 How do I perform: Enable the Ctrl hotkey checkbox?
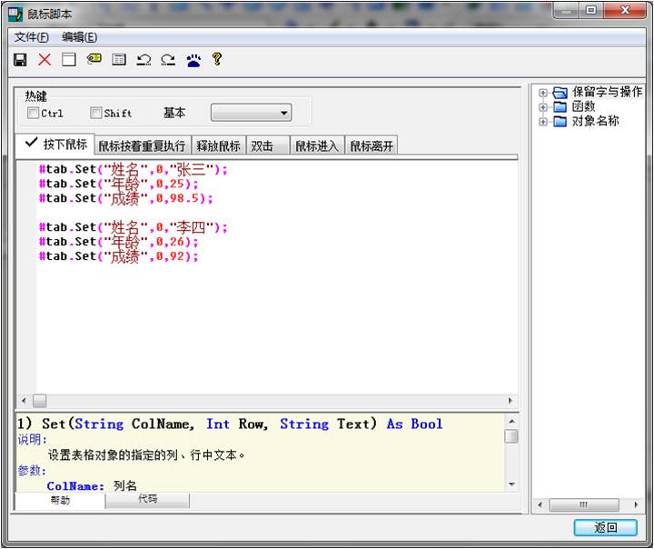click(34, 114)
